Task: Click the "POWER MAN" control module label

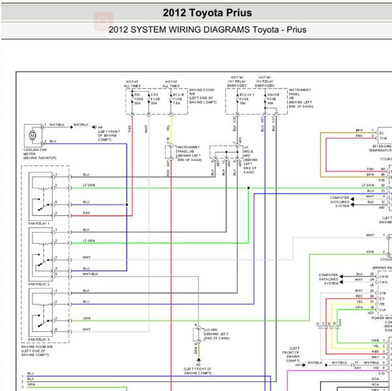Action: pos(382,318)
